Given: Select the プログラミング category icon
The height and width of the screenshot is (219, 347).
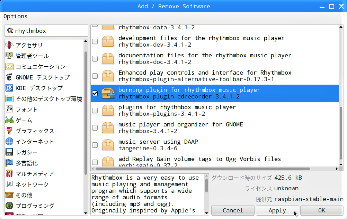Looking at the screenshot, I should 9,206.
